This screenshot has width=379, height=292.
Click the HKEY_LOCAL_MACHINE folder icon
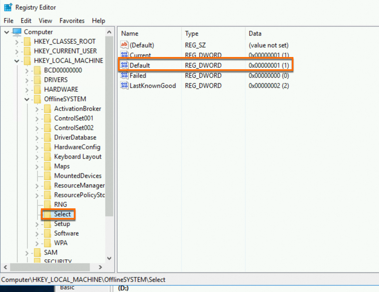[x=27, y=61]
